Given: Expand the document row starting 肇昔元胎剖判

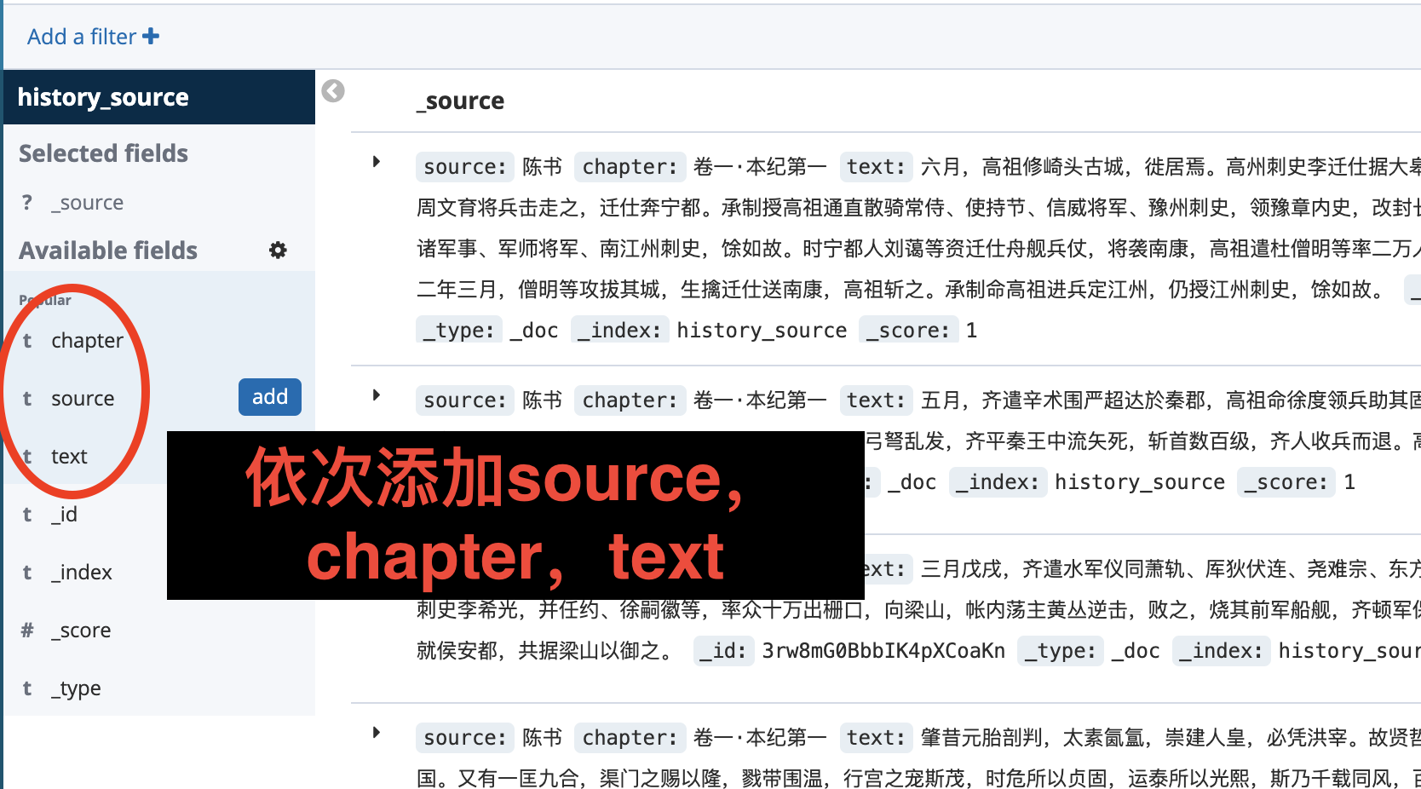Looking at the screenshot, I should (377, 733).
